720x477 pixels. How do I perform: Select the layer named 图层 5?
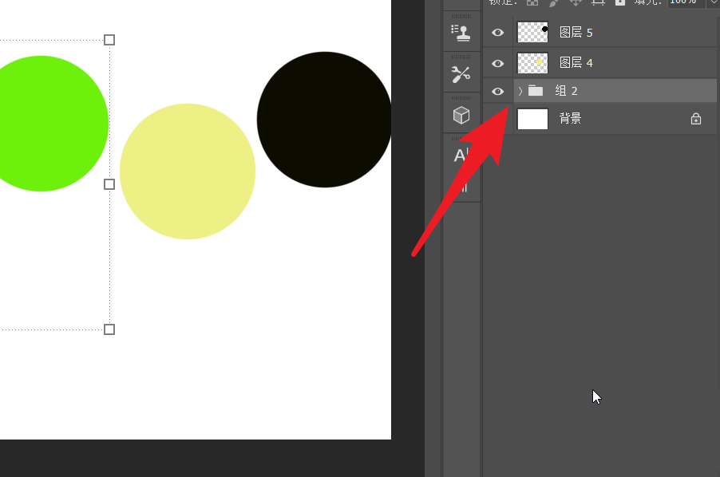click(576, 33)
